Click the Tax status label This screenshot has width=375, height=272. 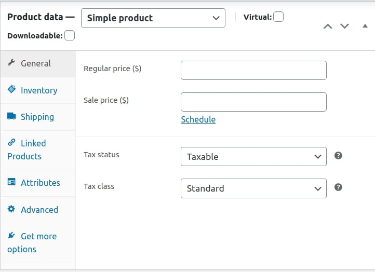(101, 155)
